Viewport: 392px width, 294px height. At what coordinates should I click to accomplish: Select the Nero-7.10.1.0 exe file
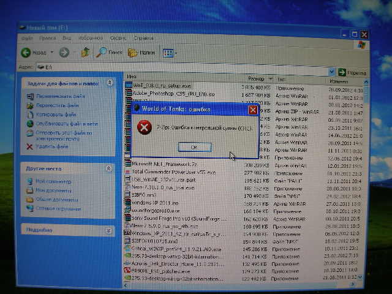pyautogui.click(x=163, y=188)
